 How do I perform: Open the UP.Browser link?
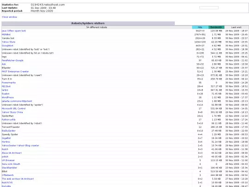point(8,160)
